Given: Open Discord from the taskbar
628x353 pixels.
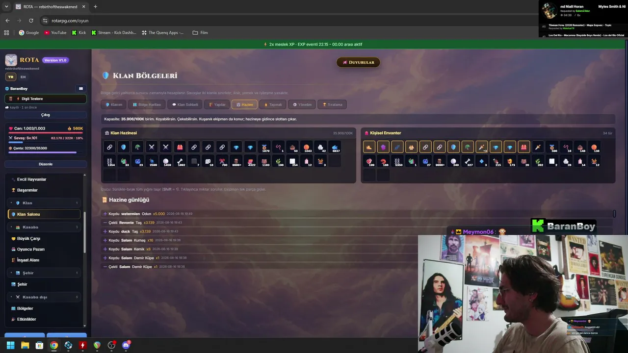Looking at the screenshot, I should [x=126, y=345].
